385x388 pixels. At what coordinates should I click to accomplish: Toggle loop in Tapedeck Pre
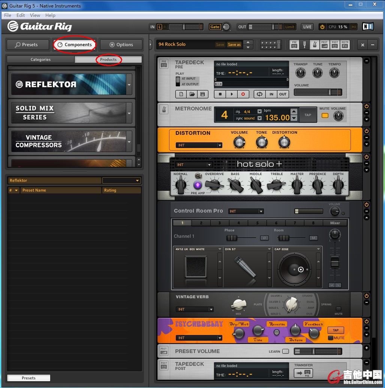[259, 94]
